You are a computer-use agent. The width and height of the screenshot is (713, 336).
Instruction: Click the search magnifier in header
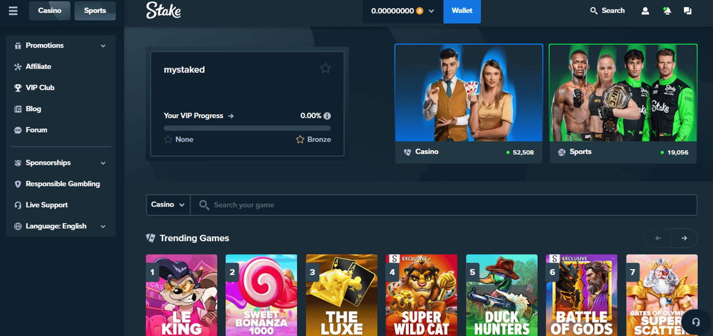click(594, 10)
